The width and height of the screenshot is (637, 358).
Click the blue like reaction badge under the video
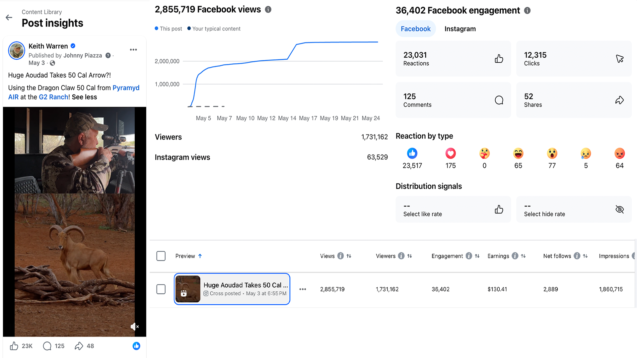(x=136, y=346)
